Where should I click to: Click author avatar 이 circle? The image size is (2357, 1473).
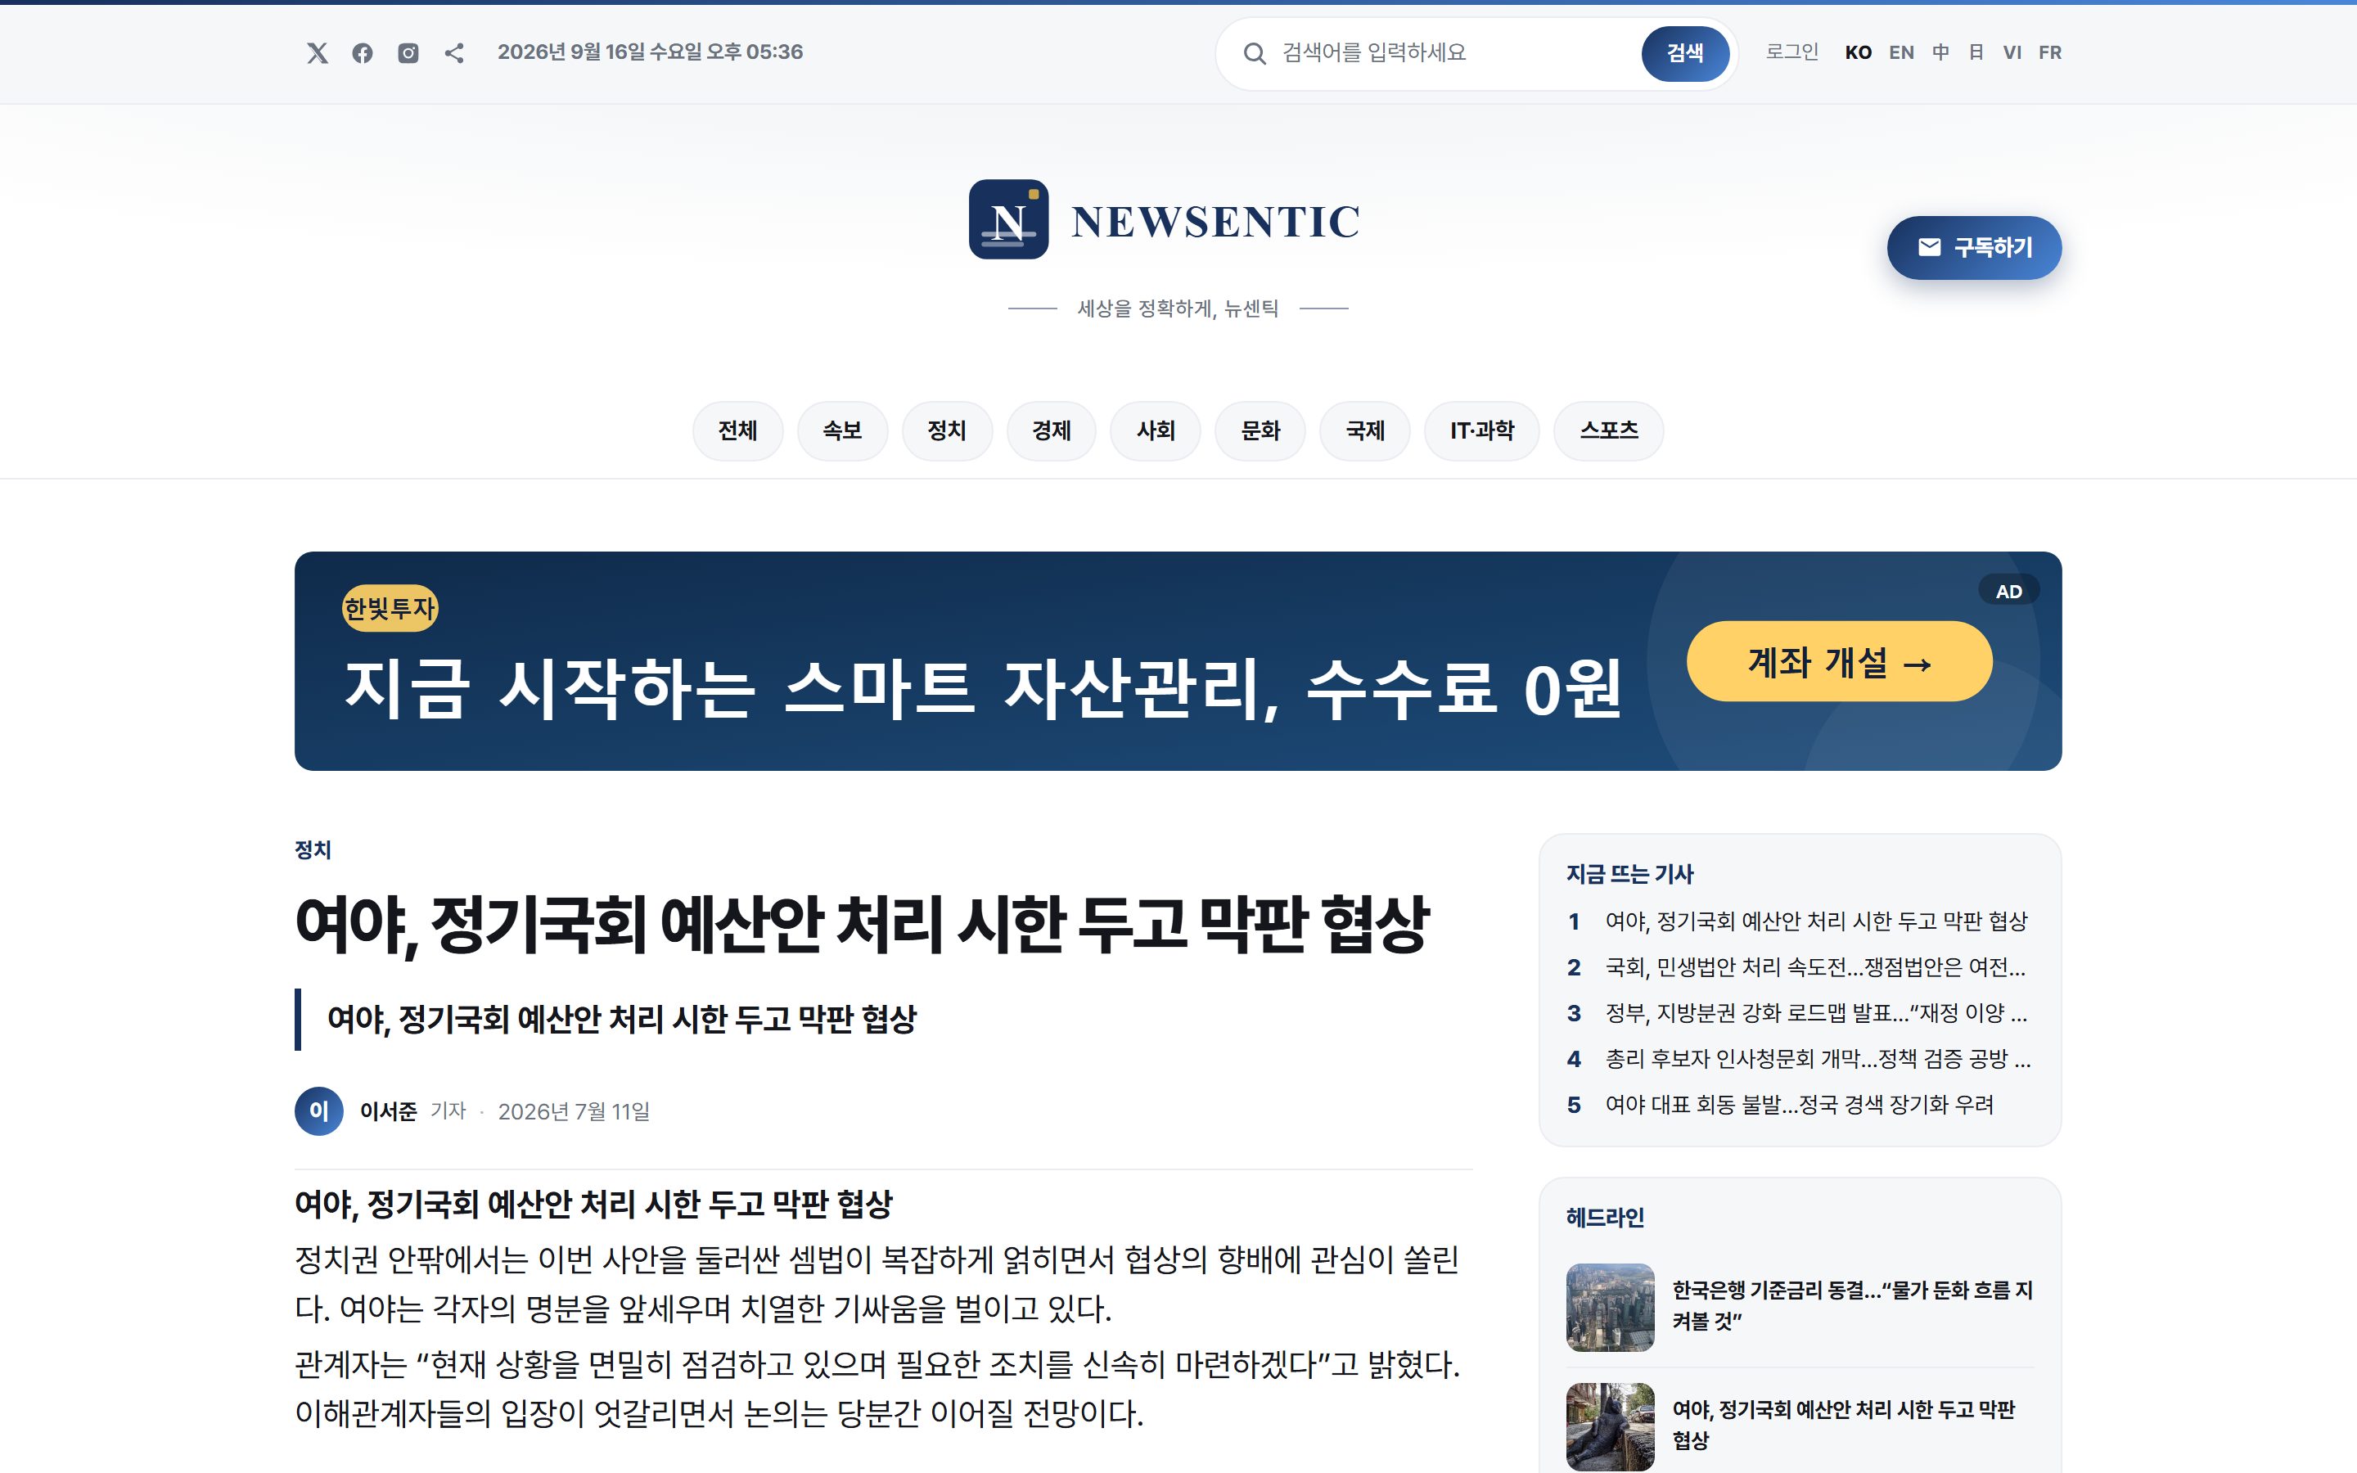tap(319, 1110)
